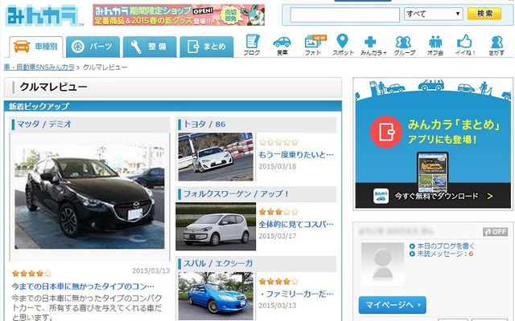The image size is (515, 321).
Task: Select the 整備 tab
Action: click(x=150, y=47)
